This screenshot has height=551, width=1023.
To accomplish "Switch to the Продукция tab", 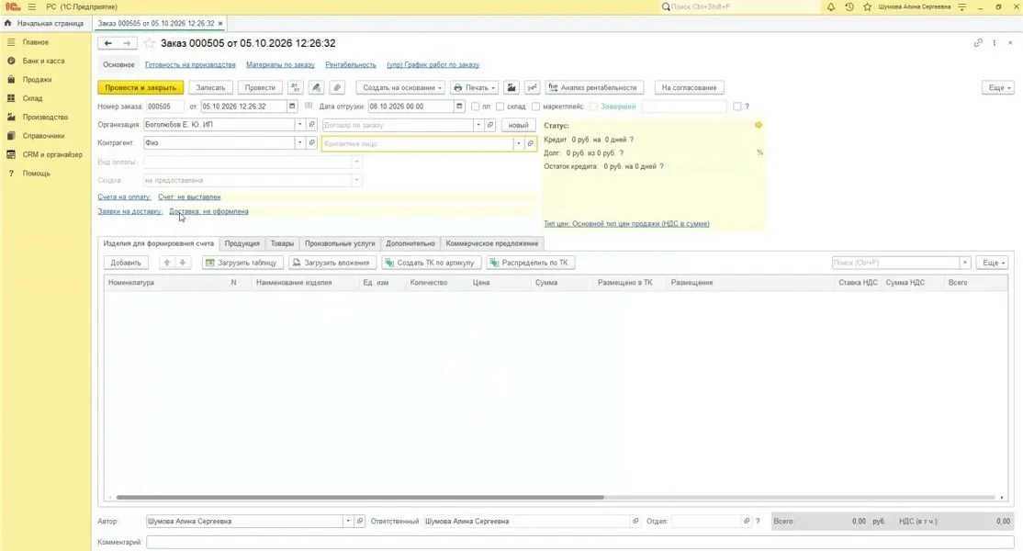I will click(242, 243).
